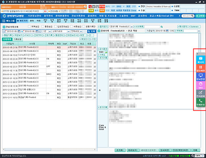206x158 pixels.
Task: Toggle the 계목숨김 checkbox
Action: 29,26
